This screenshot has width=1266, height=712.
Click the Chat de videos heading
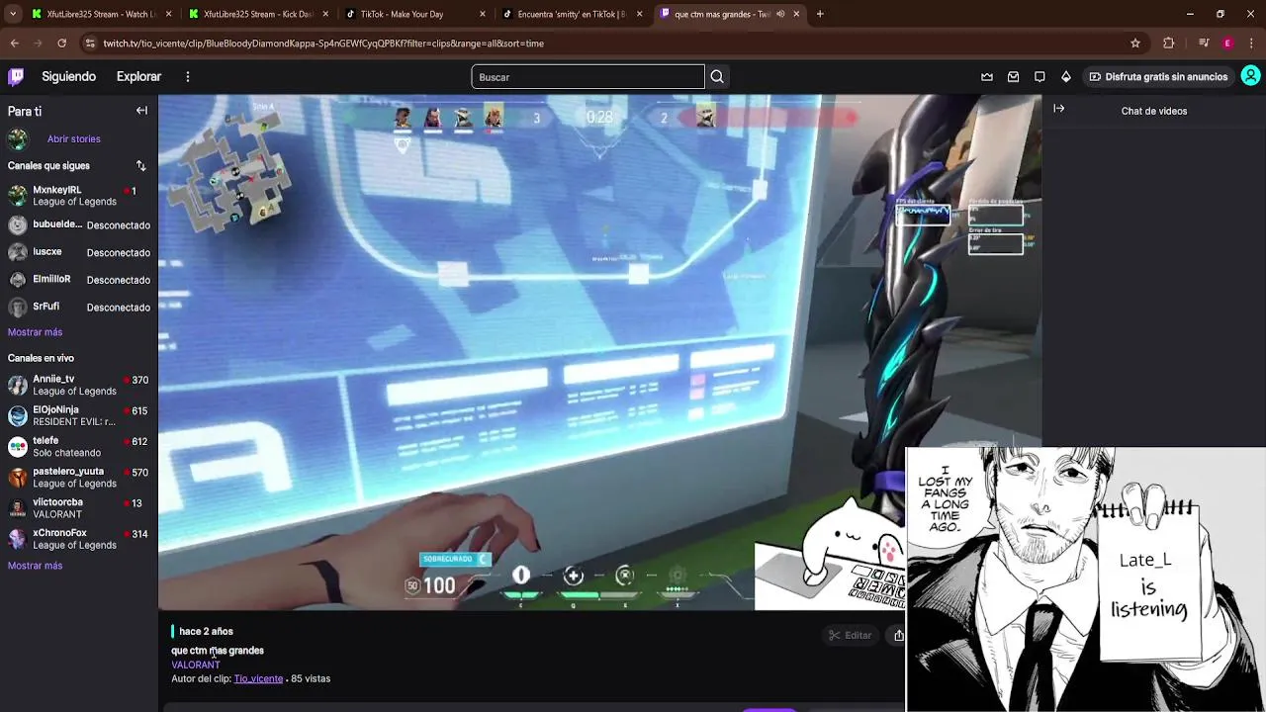pyautogui.click(x=1153, y=111)
